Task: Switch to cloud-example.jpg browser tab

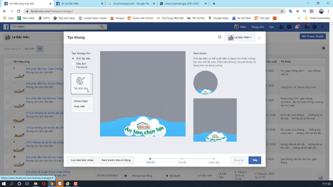Action: tap(183, 4)
